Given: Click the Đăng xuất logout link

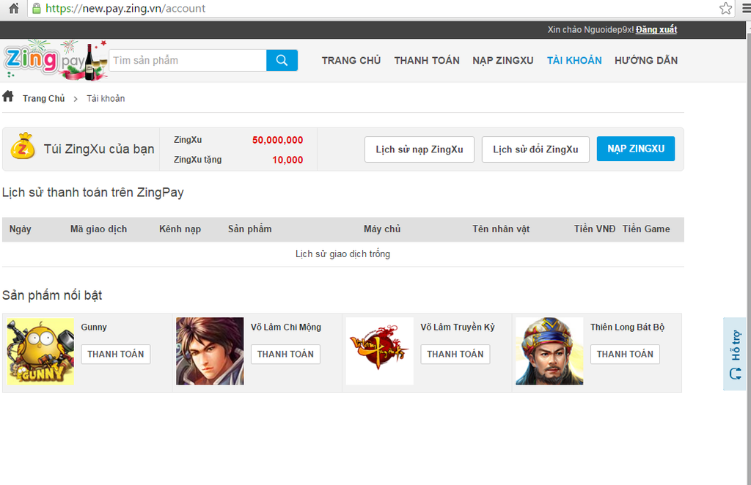Looking at the screenshot, I should [x=656, y=29].
